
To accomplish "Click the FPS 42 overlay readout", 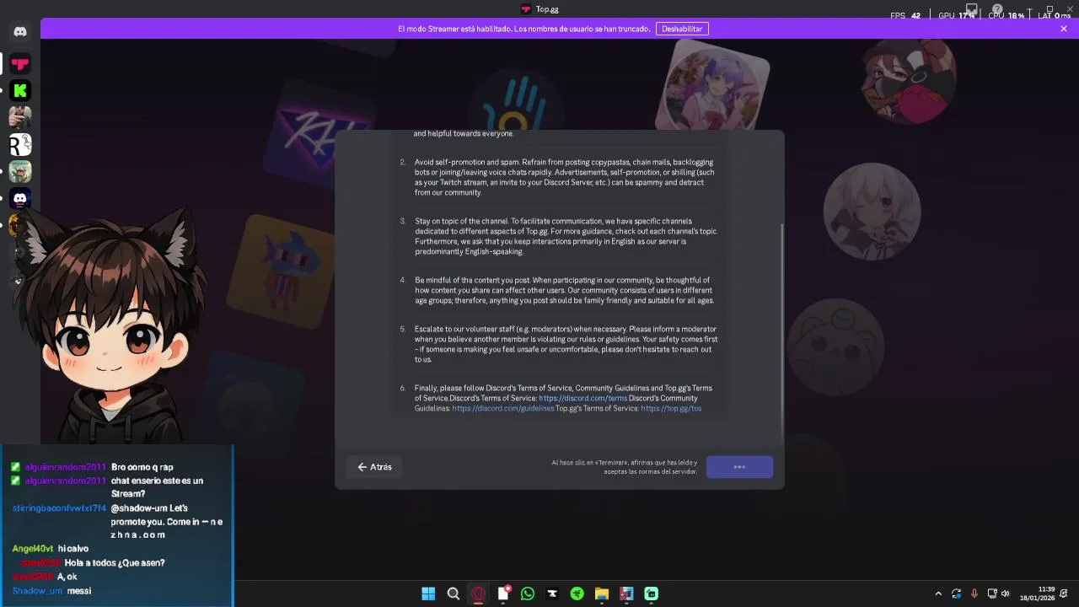I will tap(905, 15).
